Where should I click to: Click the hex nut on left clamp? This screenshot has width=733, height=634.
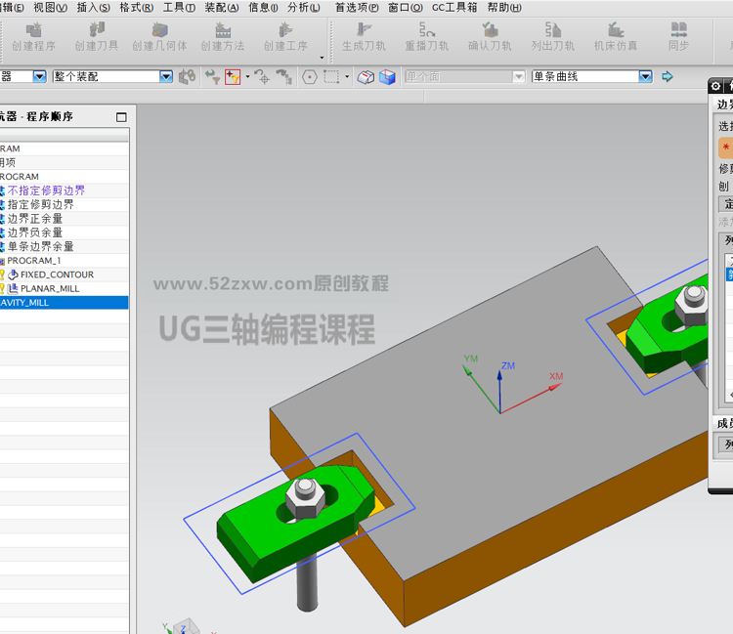pyautogui.click(x=305, y=497)
